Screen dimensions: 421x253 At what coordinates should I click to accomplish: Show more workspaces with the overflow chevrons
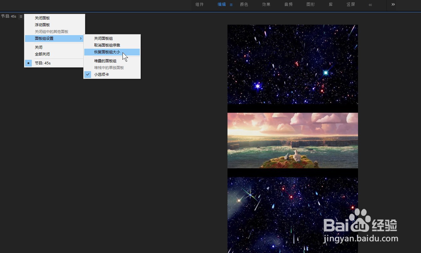coord(393,4)
